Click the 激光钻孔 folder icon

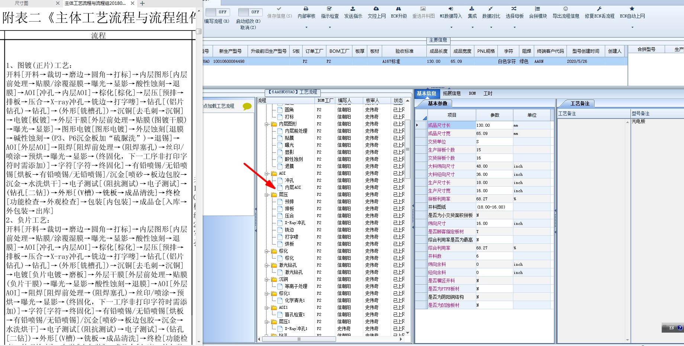pyautogui.click(x=274, y=265)
